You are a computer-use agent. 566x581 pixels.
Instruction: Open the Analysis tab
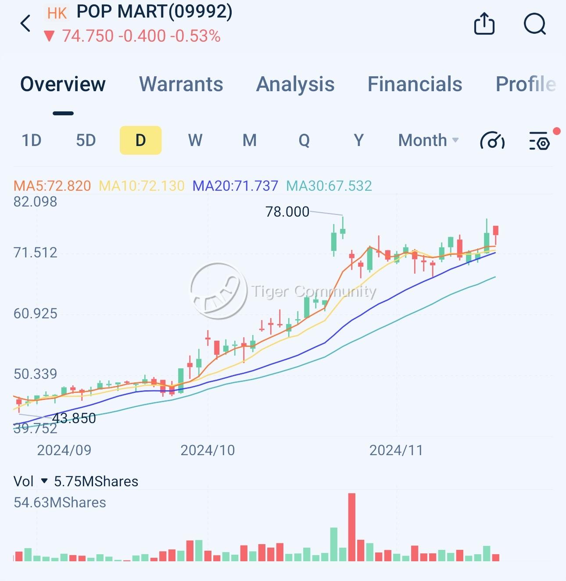[295, 84]
